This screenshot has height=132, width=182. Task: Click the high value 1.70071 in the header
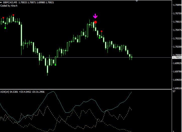(x=32, y=3)
